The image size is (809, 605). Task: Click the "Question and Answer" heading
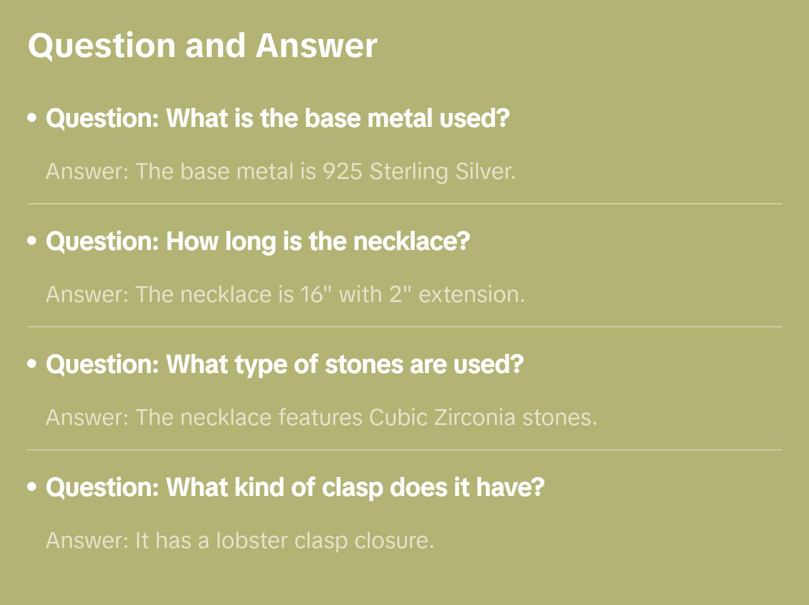[x=202, y=45]
